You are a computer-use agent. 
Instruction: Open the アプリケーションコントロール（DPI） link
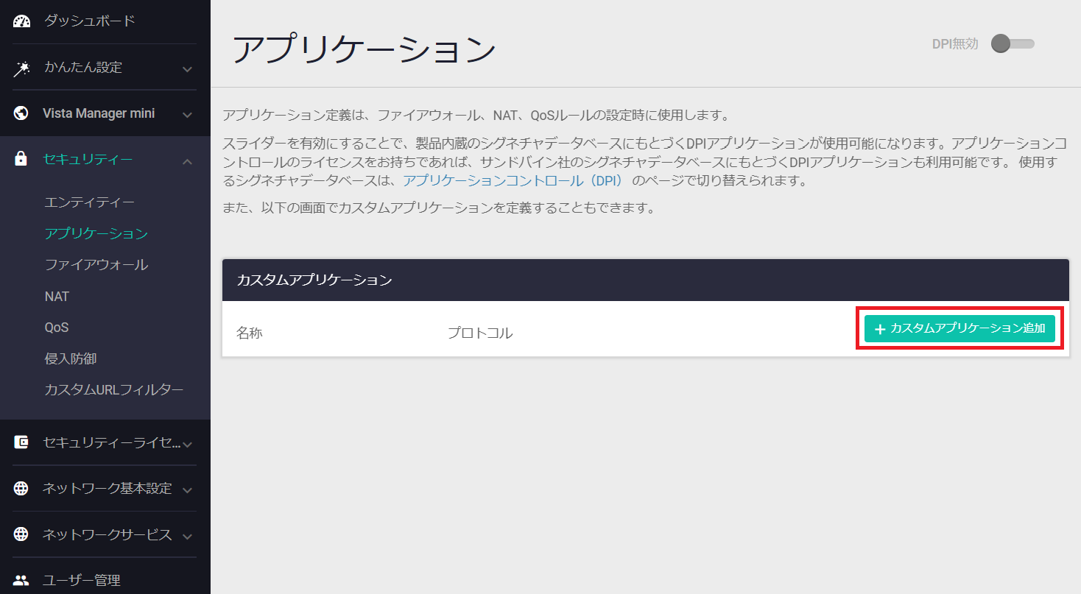tap(513, 181)
